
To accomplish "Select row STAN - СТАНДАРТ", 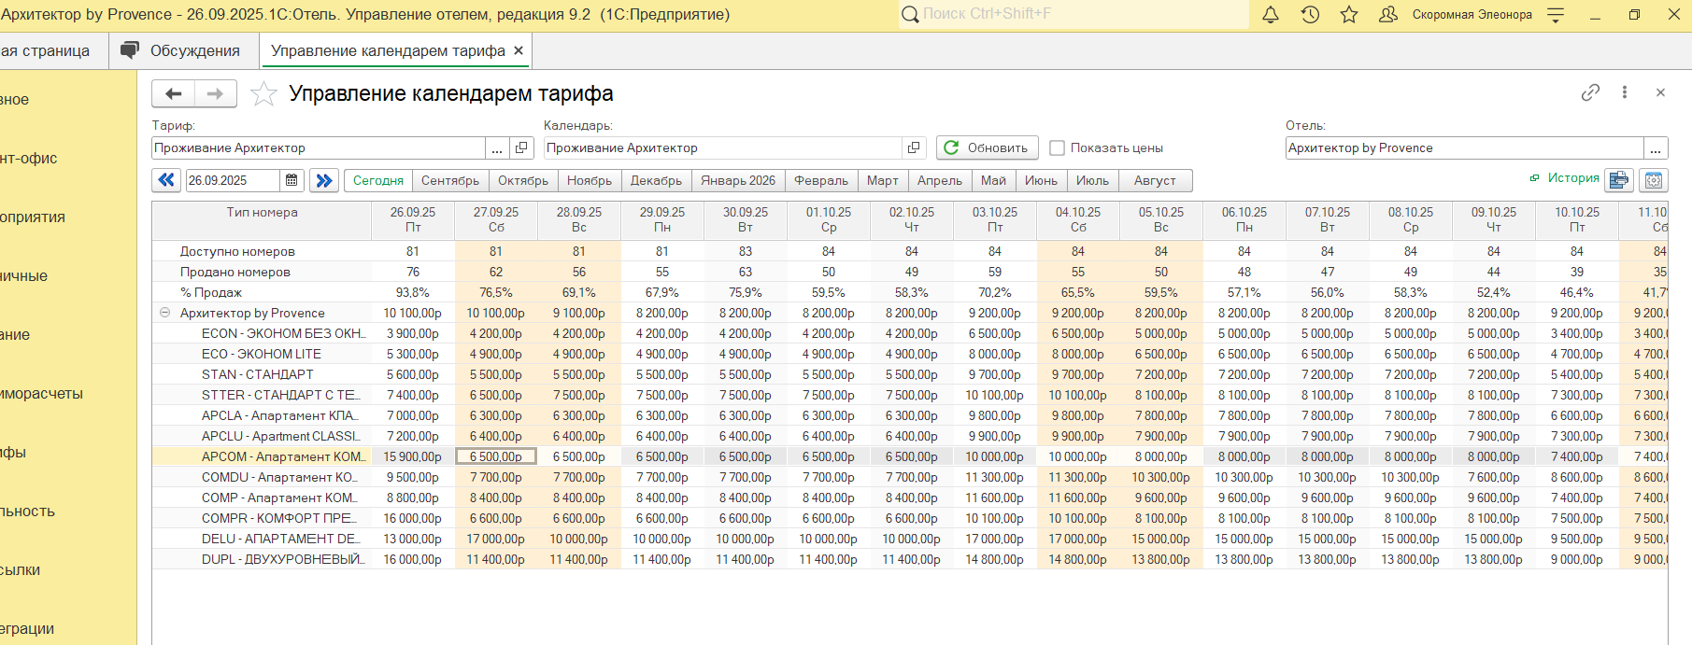I will [x=258, y=374].
